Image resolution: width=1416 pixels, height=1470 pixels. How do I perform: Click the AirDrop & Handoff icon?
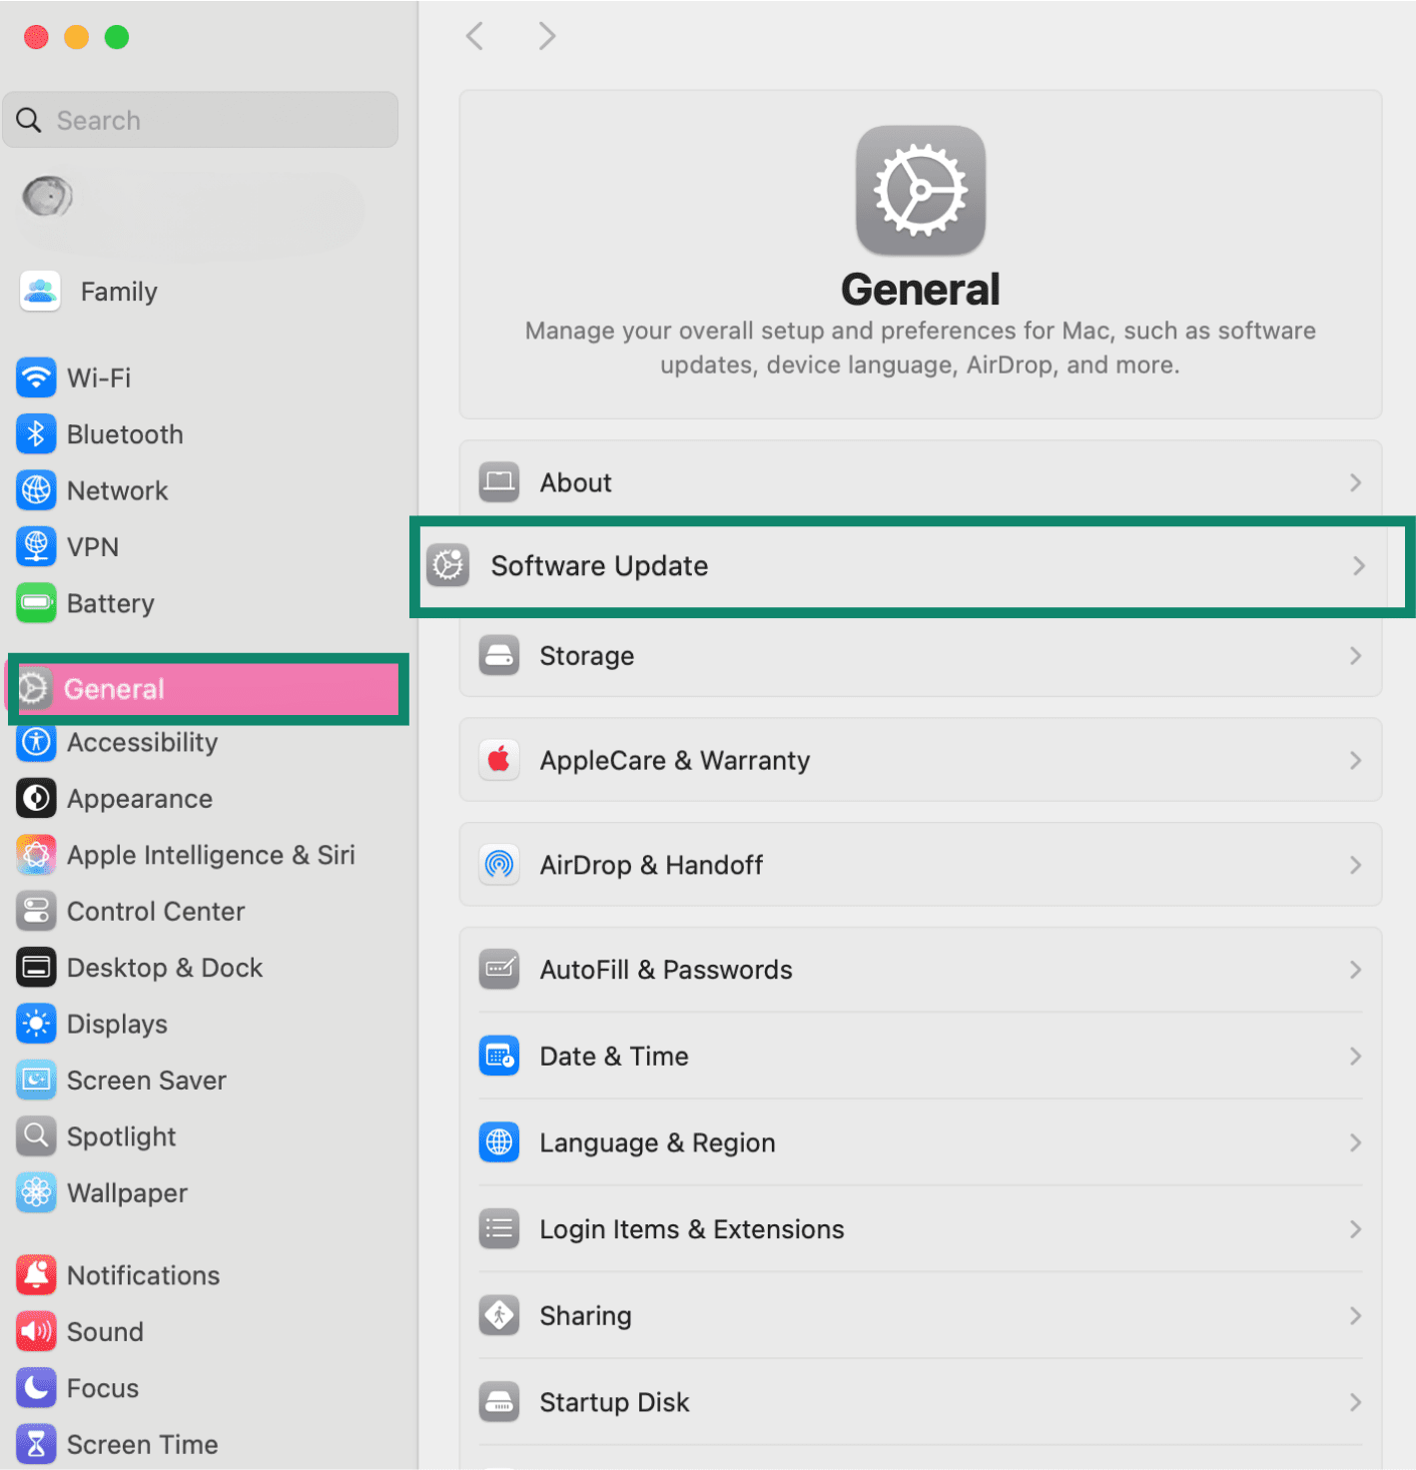tap(499, 865)
